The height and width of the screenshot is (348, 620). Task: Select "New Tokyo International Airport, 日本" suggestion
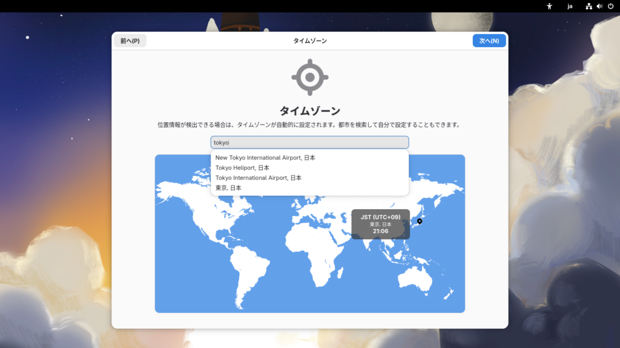pyautogui.click(x=265, y=158)
